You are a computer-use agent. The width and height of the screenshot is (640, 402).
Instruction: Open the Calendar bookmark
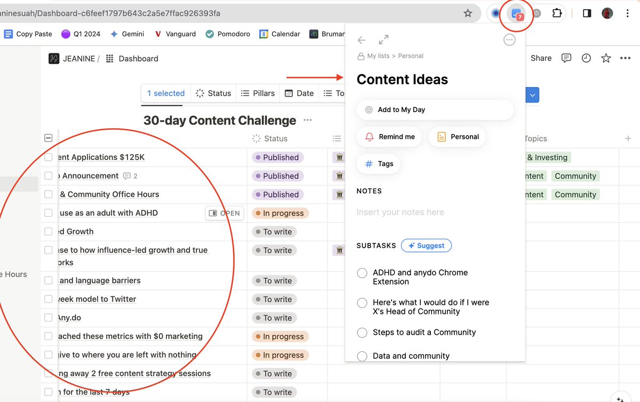click(x=280, y=34)
